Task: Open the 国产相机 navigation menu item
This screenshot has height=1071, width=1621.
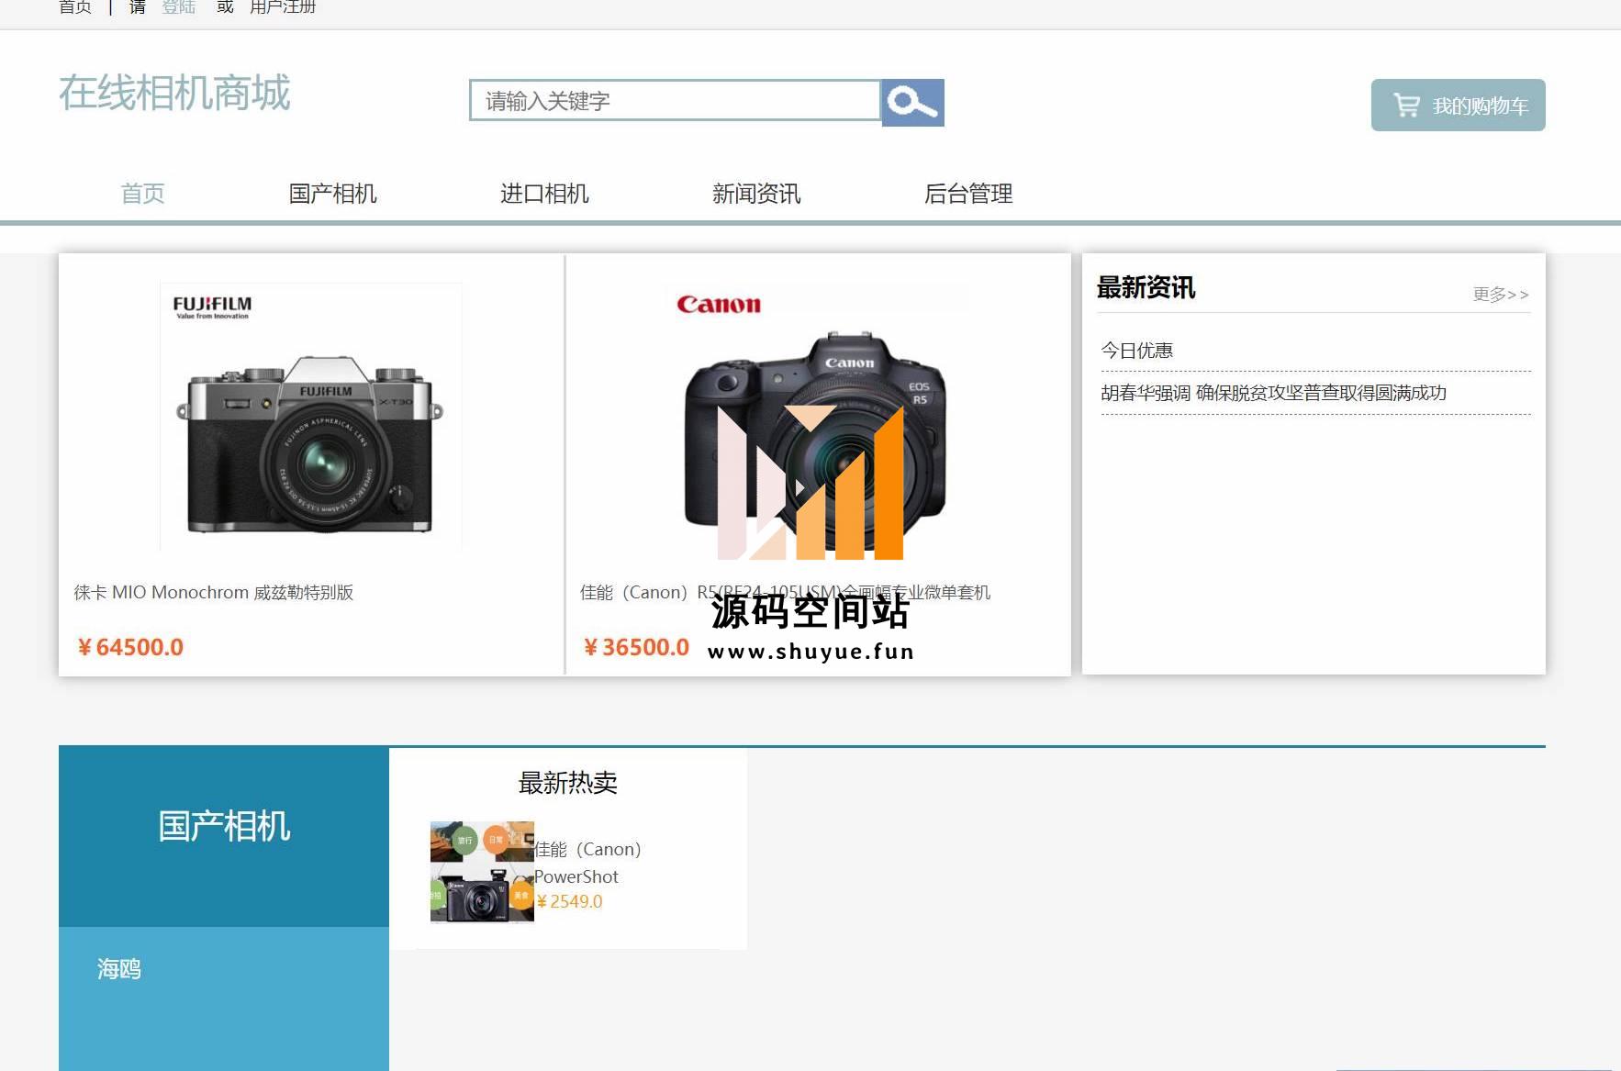Action: click(332, 194)
